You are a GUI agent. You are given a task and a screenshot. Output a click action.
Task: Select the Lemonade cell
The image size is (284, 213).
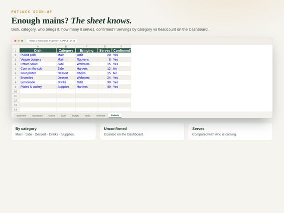38,82
